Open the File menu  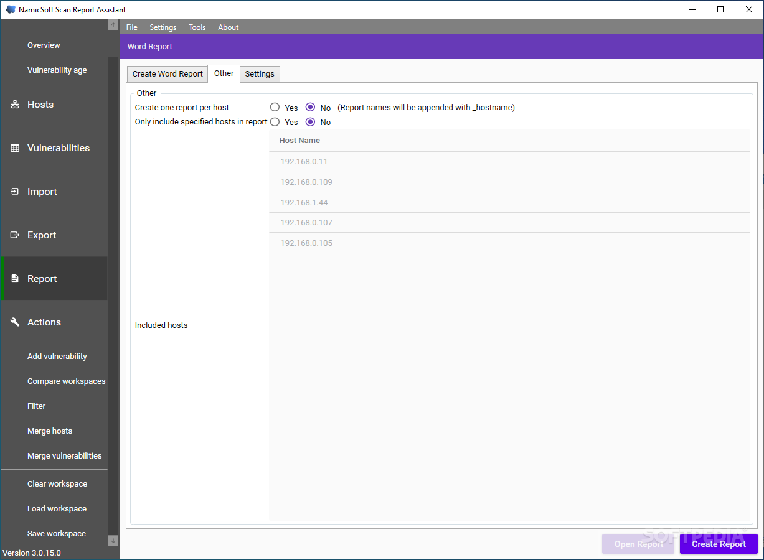pyautogui.click(x=132, y=27)
